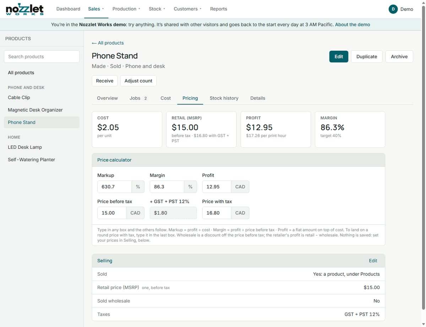This screenshot has height=327, width=426.
Task: Switch to the Jobs tab
Action: pos(138,98)
